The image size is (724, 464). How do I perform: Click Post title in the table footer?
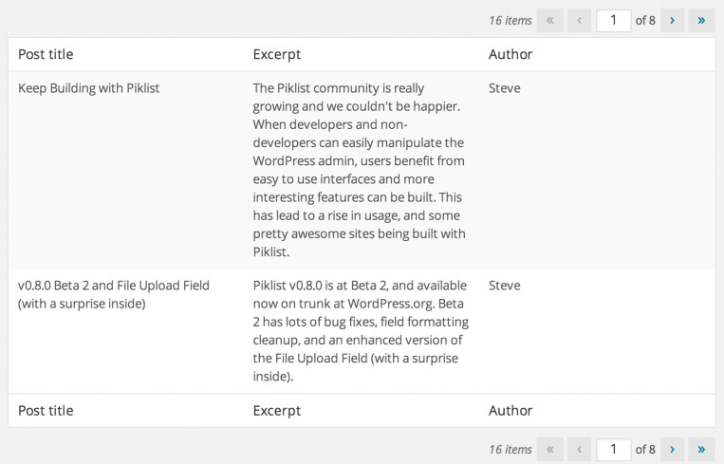coord(46,411)
